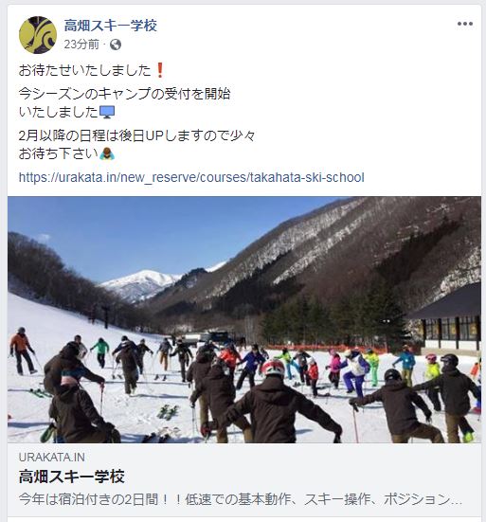Click the red exclamation mark emoji
This screenshot has width=486, height=522.
[x=160, y=70]
